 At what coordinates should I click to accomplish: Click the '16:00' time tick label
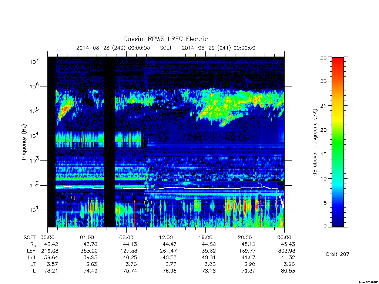pos(205,237)
